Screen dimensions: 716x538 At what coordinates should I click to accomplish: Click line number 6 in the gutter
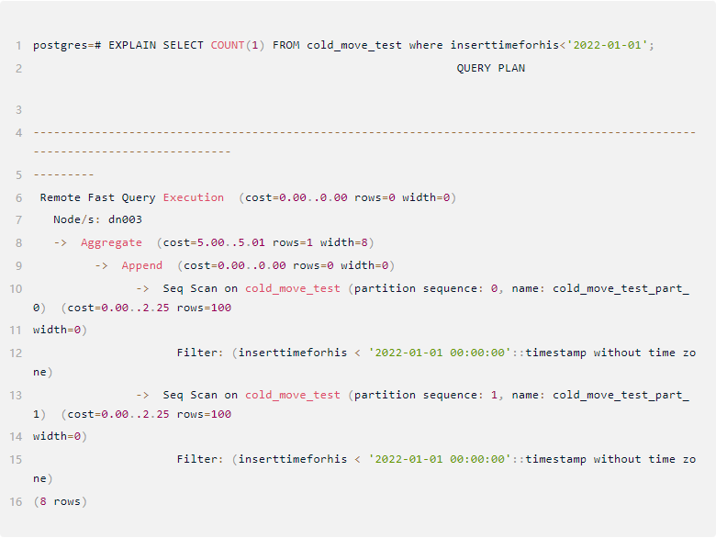18,197
